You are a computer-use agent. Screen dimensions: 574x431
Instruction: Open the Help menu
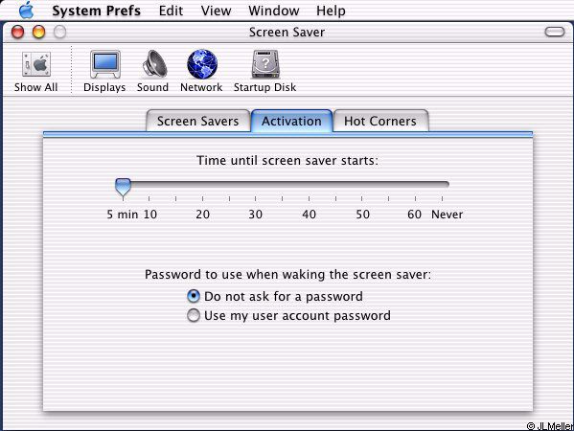click(331, 11)
